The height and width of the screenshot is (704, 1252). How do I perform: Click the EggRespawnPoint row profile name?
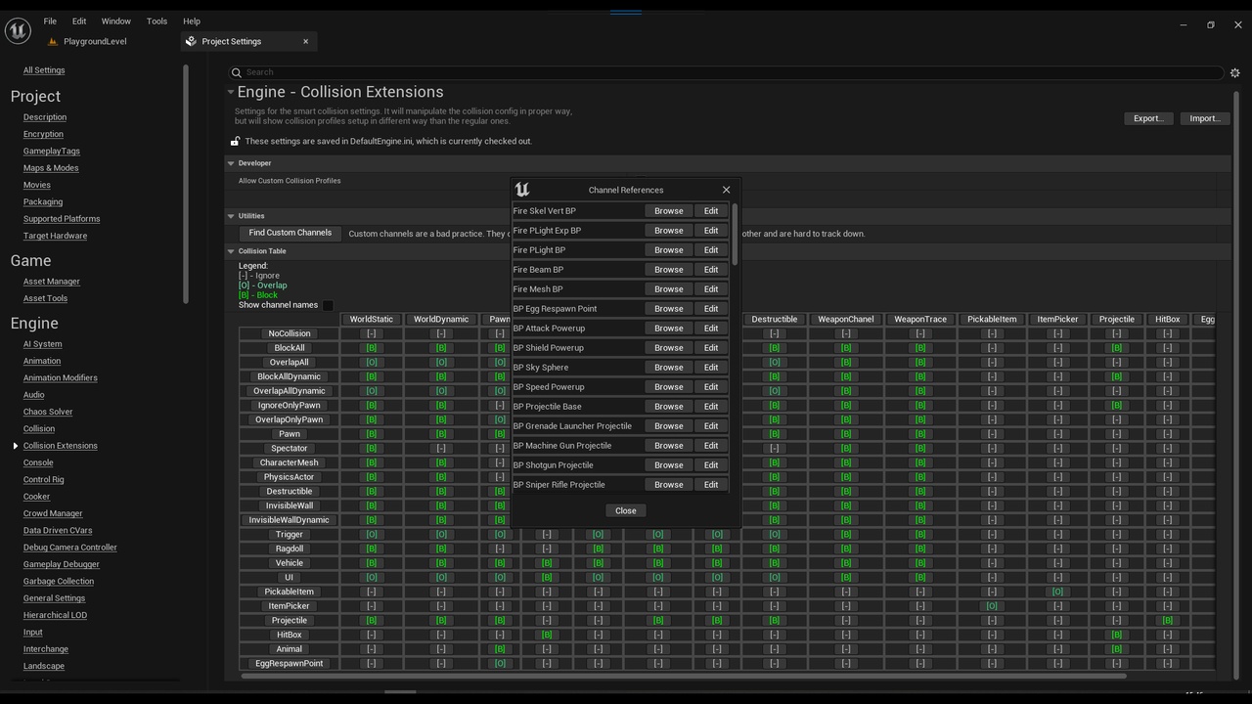(290, 664)
